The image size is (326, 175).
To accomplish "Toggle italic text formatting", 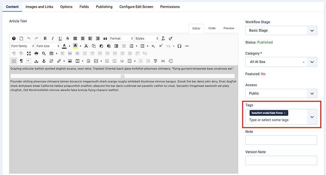I will point(52,38).
